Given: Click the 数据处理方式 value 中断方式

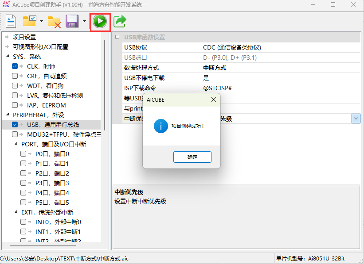Looking at the screenshot, I should [215, 68].
